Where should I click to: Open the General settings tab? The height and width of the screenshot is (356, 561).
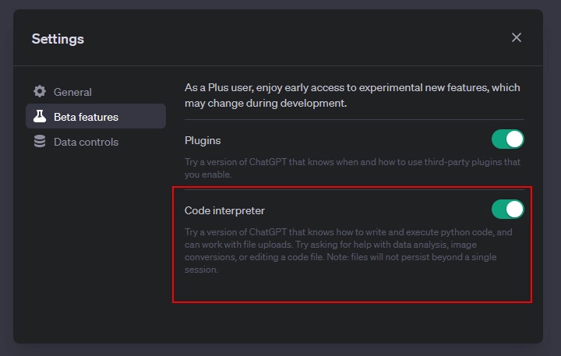point(96,92)
